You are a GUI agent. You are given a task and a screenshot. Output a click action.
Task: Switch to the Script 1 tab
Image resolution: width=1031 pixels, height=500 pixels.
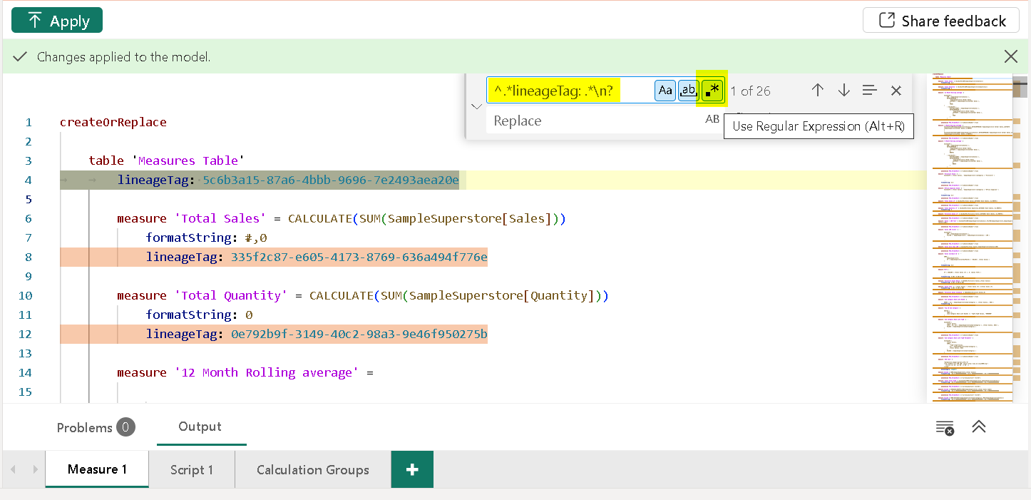click(191, 469)
